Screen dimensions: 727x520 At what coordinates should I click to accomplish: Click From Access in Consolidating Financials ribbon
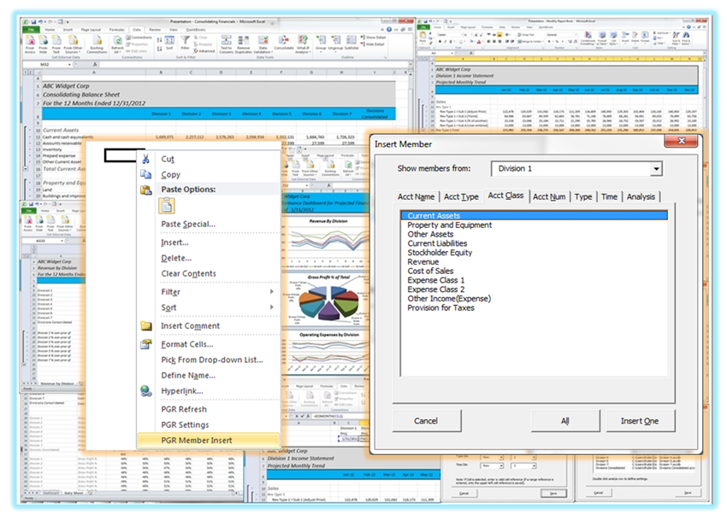point(30,44)
